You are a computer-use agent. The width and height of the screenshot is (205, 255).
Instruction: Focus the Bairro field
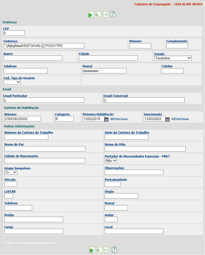click(33, 58)
